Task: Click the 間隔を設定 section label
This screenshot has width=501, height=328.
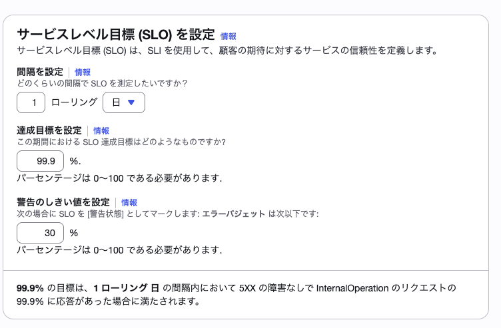Action: coord(39,72)
